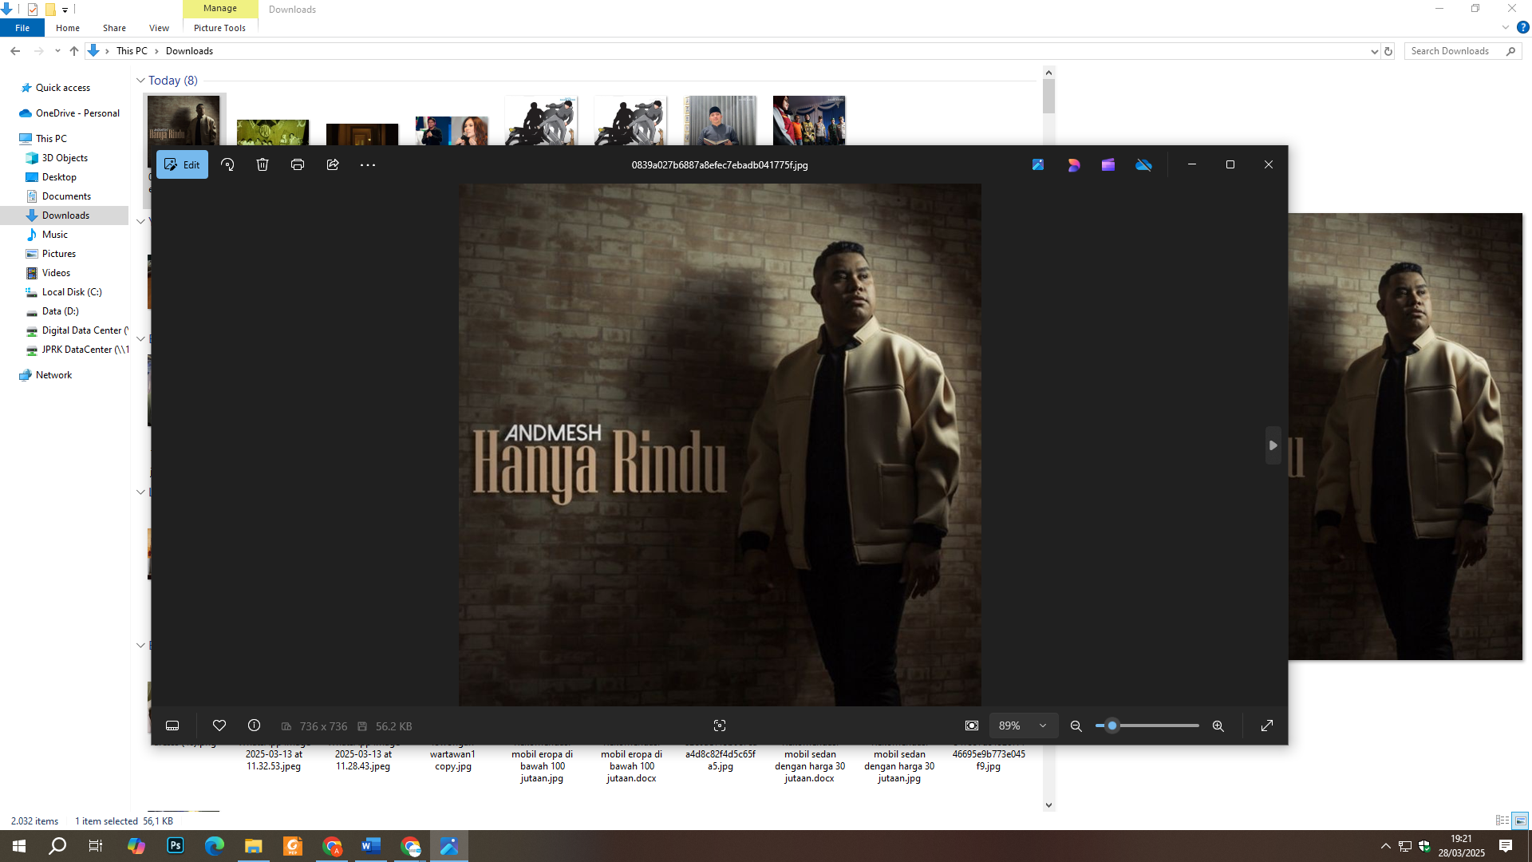Screen dimensions: 1532x862
Task: Refresh the Downloads folder
Action: (x=1388, y=51)
